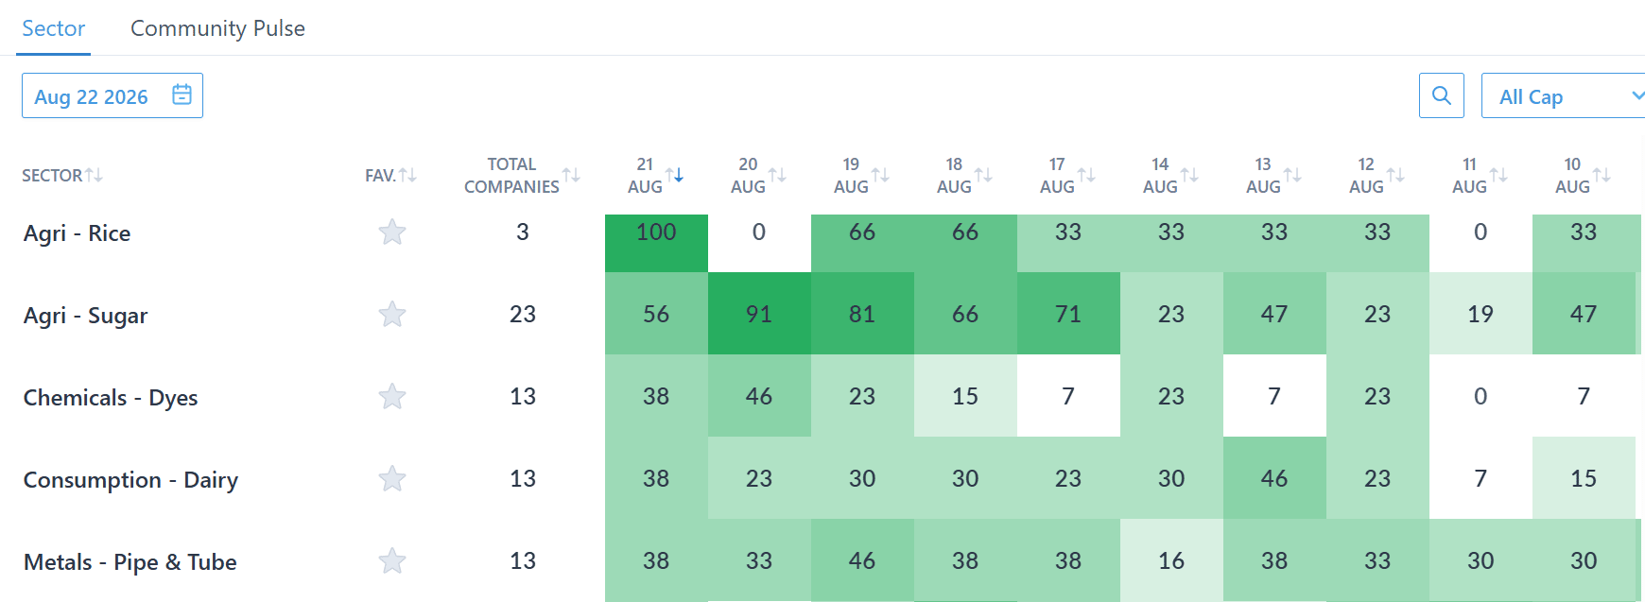
Task: Open the search magnifier icon
Action: tap(1442, 95)
